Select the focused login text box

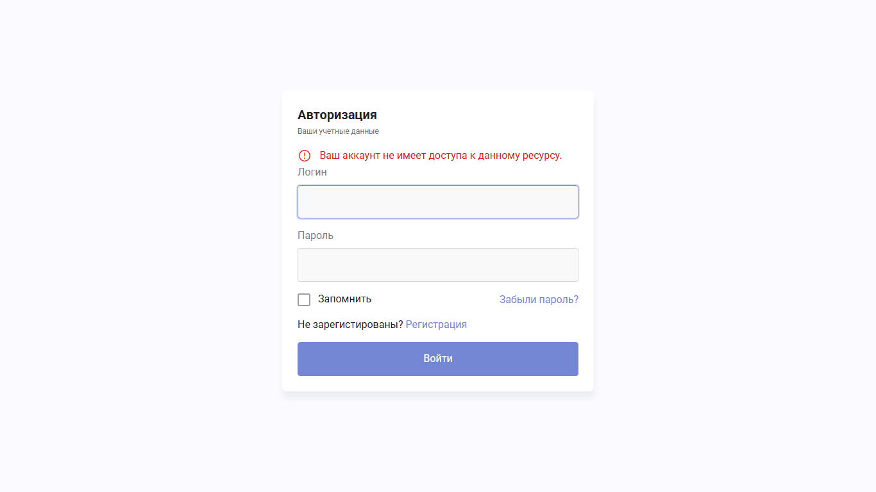(x=438, y=202)
